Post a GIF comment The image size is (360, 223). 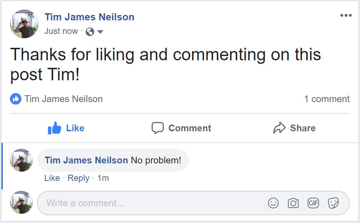click(x=313, y=203)
